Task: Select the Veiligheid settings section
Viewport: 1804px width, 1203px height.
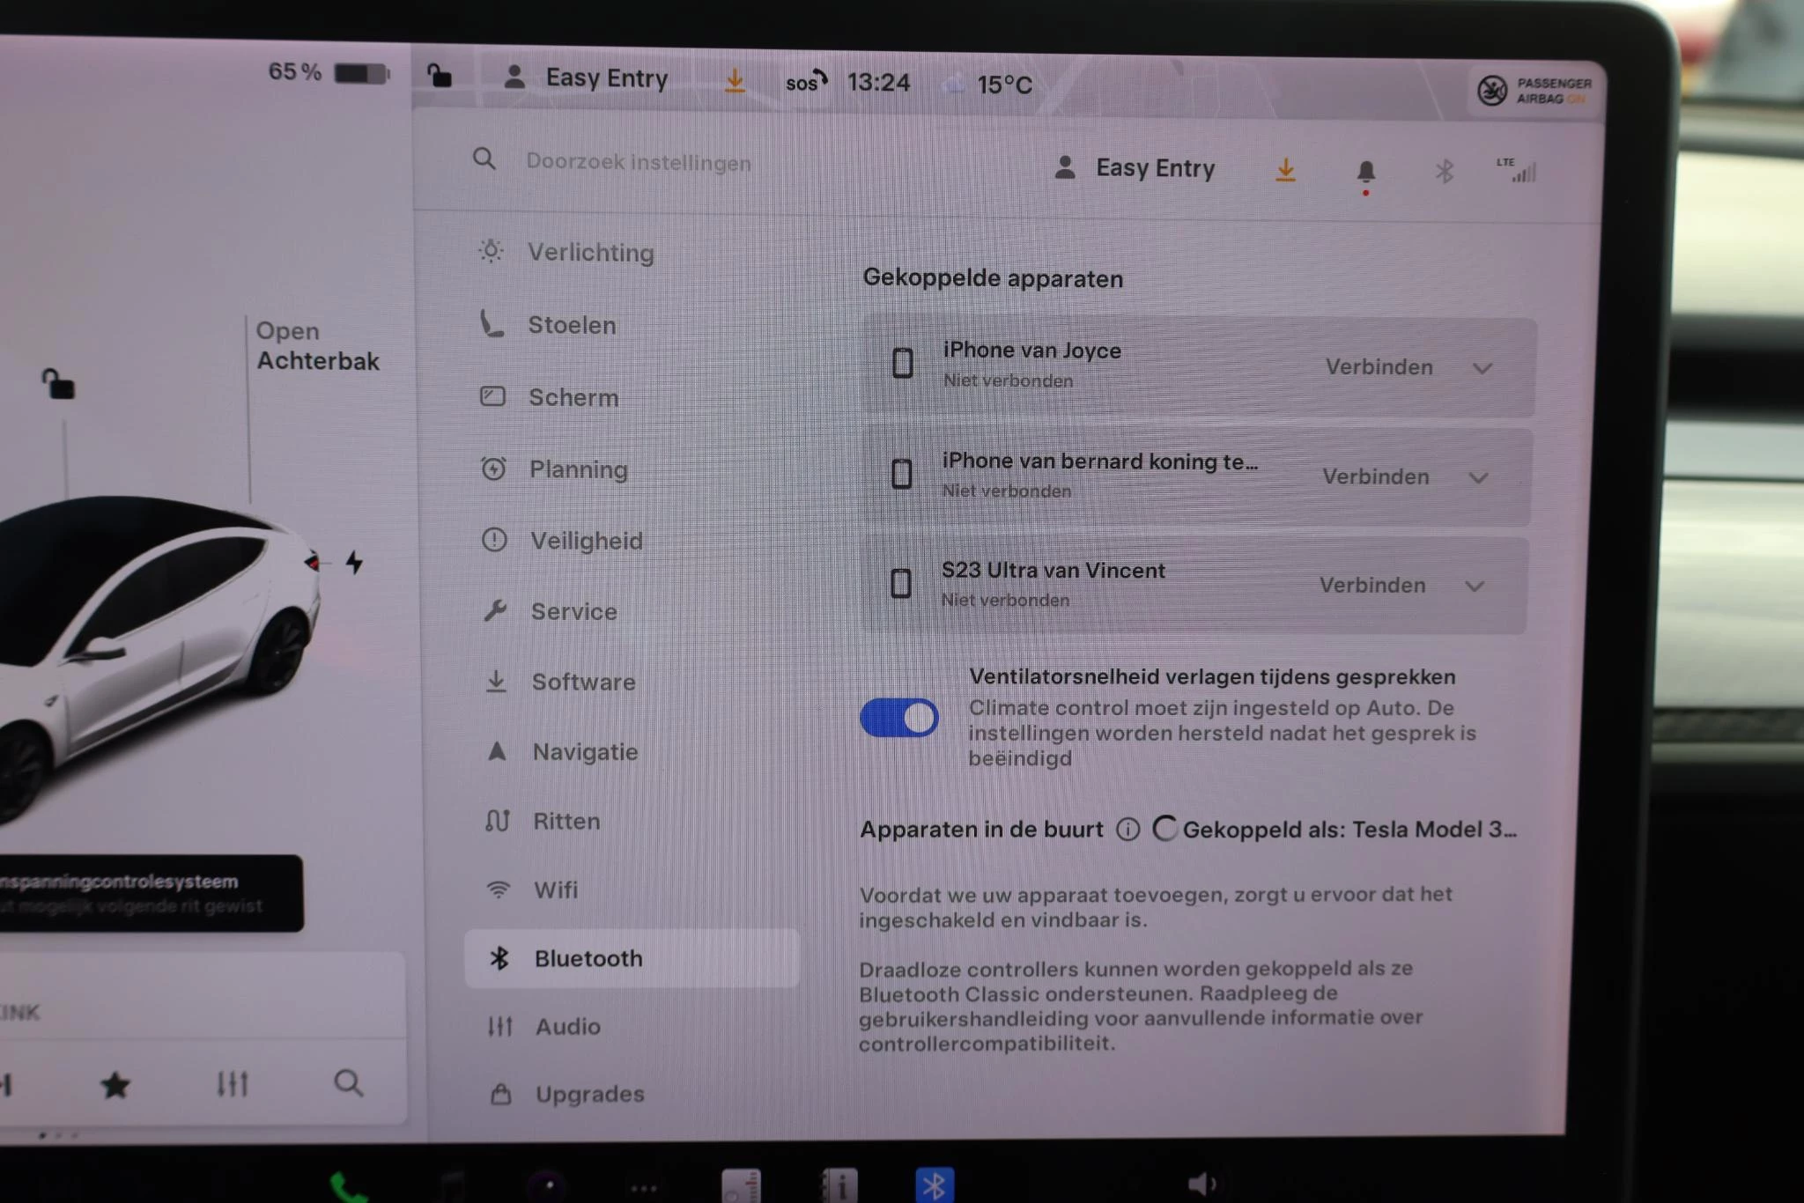Action: pos(586,541)
